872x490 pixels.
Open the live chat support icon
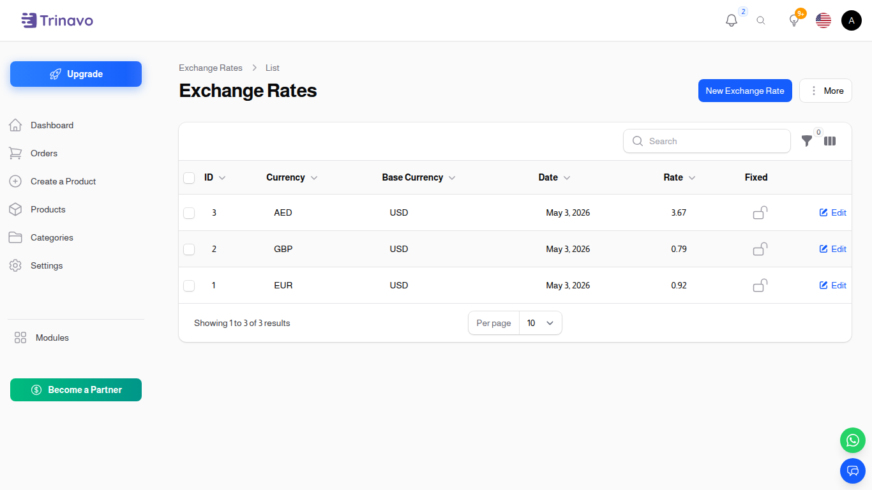click(853, 471)
